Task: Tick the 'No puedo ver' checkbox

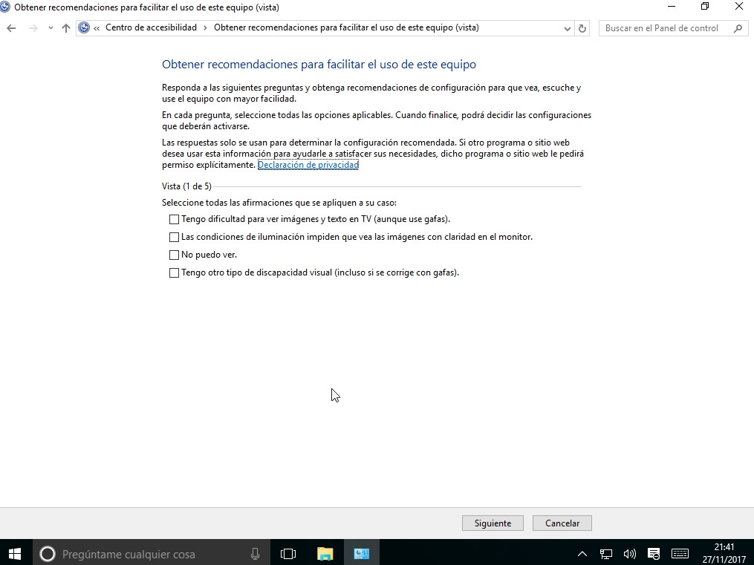Action: pyautogui.click(x=175, y=255)
